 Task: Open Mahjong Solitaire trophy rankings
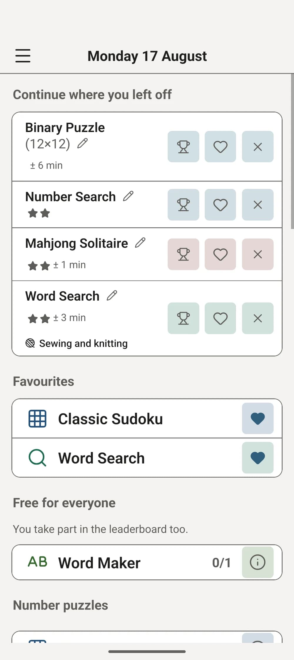pos(183,254)
